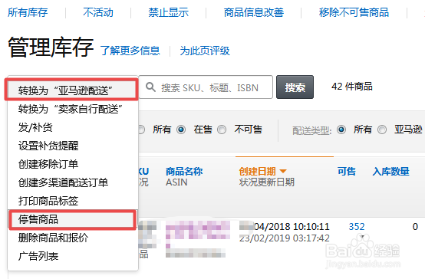This screenshot has height=279, width=425.
Task: Sort by the 可售 column header
Action: (x=347, y=171)
